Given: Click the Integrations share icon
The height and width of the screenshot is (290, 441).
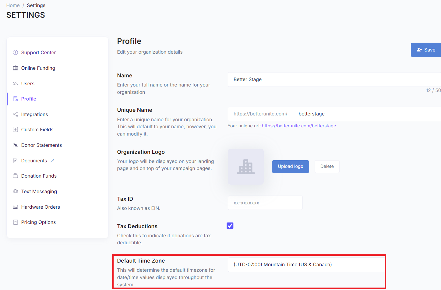Looking at the screenshot, I should [x=15, y=114].
